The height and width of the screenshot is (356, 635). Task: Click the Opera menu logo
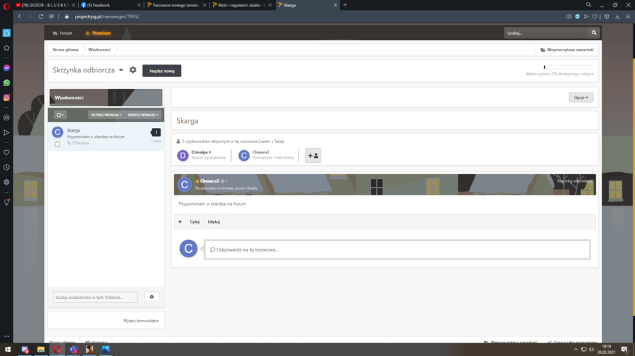6,6
